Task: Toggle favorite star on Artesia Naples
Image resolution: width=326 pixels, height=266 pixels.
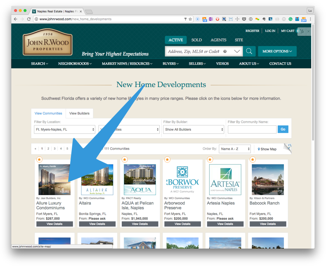Action: tap(210, 159)
